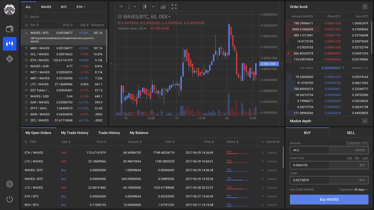
Task: Open the DEX trading candlestick sidebar icon
Action: [10, 44]
